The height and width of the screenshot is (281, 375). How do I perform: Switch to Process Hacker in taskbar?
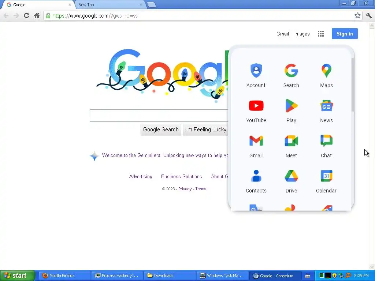[117, 276]
